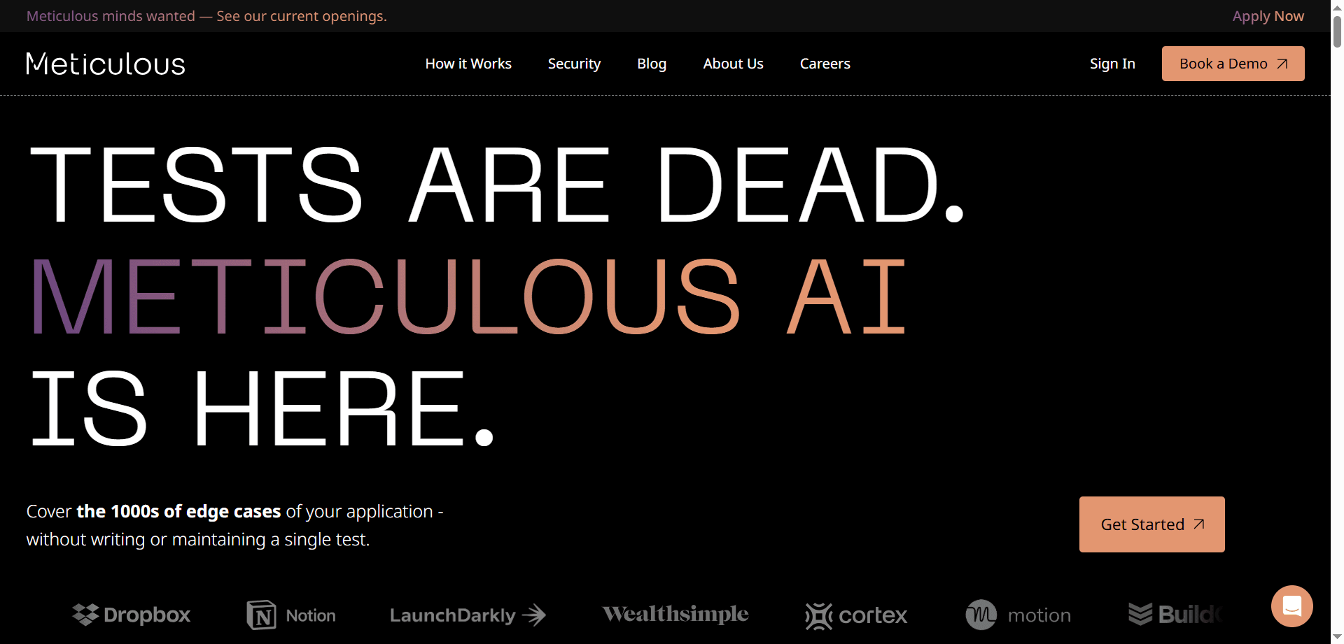Click the scrollbar down arrow
1344x644 pixels.
click(1336, 638)
